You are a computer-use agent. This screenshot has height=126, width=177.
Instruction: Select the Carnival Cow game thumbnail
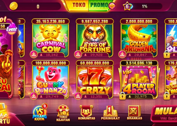51,38
